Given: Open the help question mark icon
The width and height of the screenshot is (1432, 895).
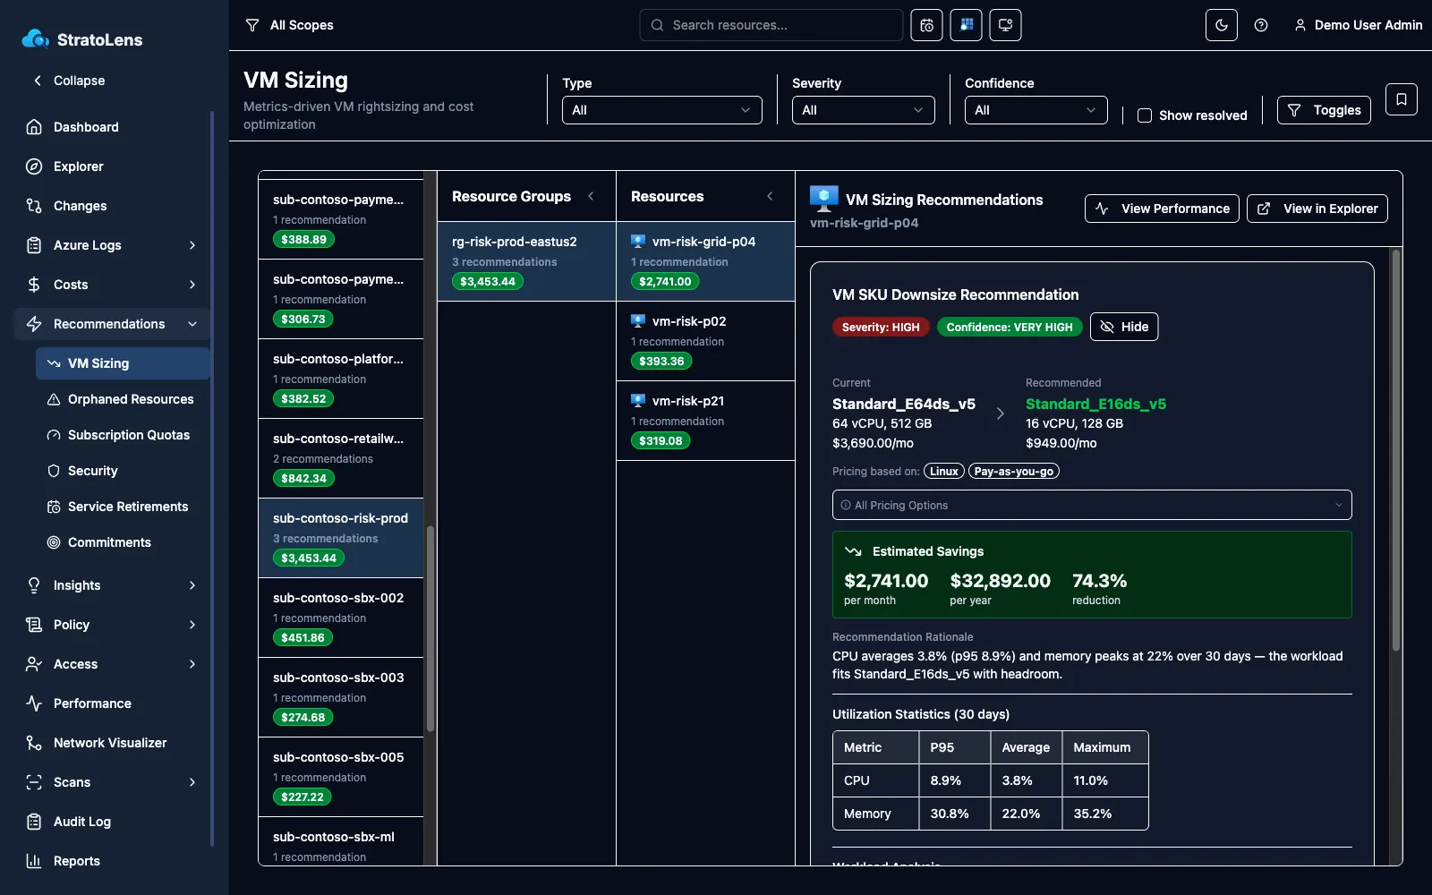Looking at the screenshot, I should (x=1261, y=25).
